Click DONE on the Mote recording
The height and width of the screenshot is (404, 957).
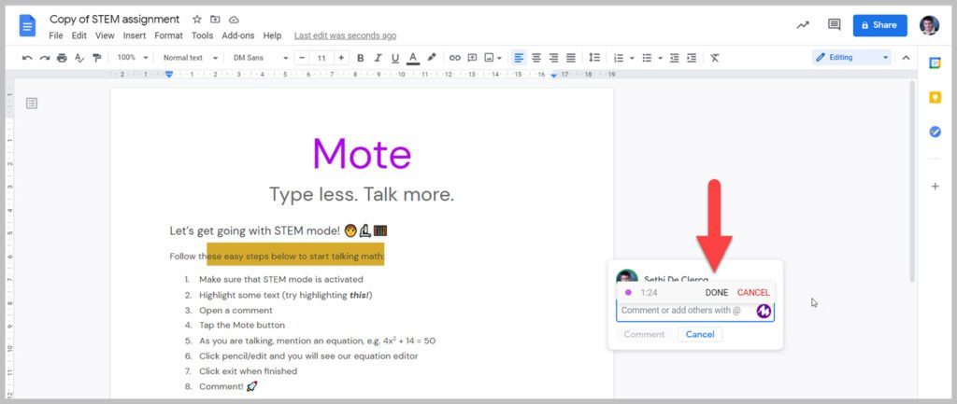(x=717, y=292)
